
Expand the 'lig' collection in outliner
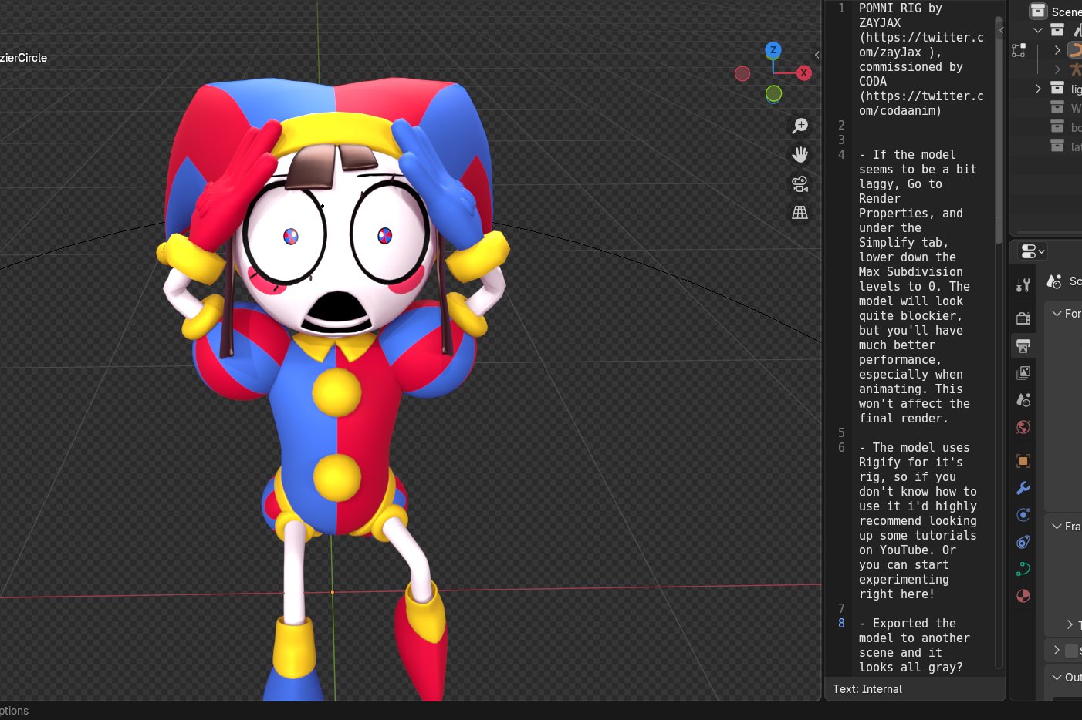(1038, 89)
